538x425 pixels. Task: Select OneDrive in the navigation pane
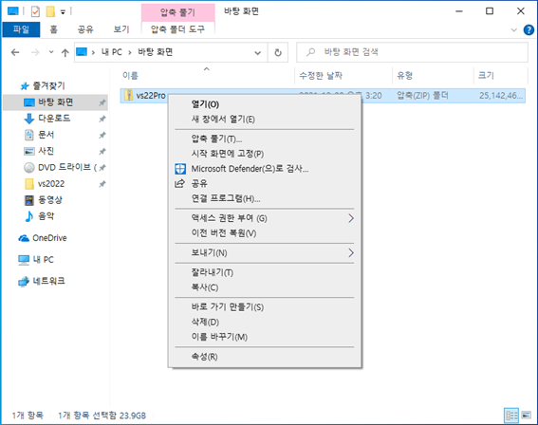click(x=49, y=238)
